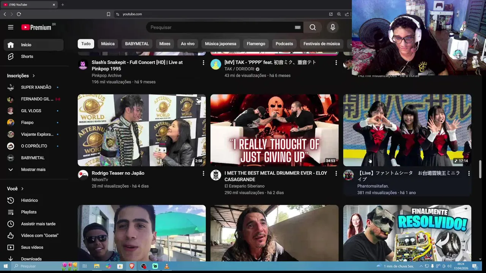Select the Festivais de música chip
This screenshot has height=273, width=486.
coord(322,44)
